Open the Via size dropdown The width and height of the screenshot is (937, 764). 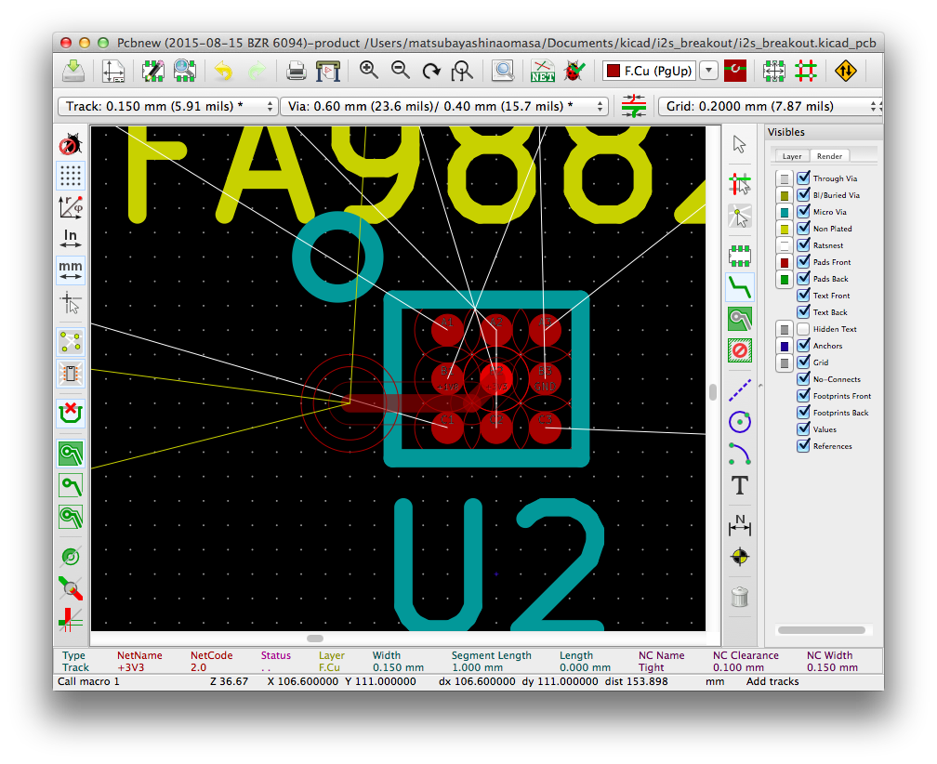[x=444, y=106]
